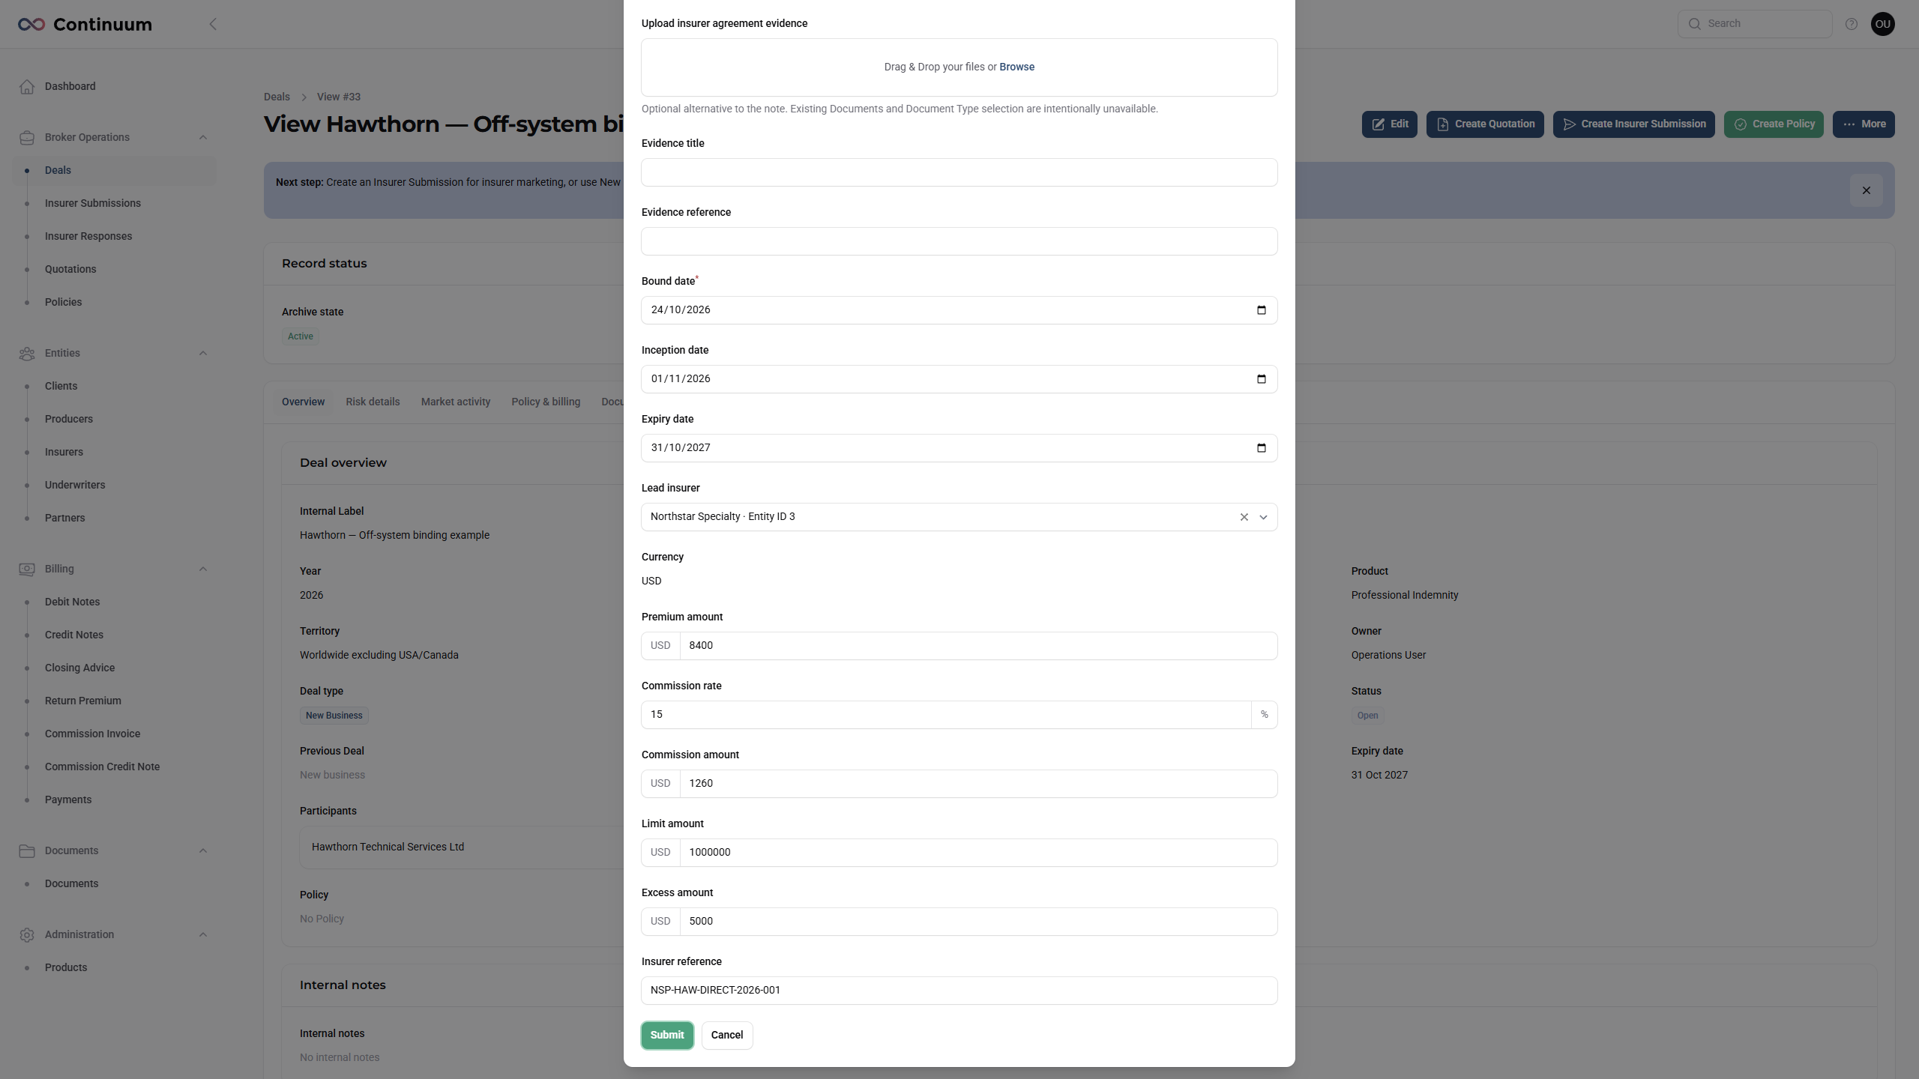Collapse the Billing section chevron
The height and width of the screenshot is (1079, 1919).
203,569
